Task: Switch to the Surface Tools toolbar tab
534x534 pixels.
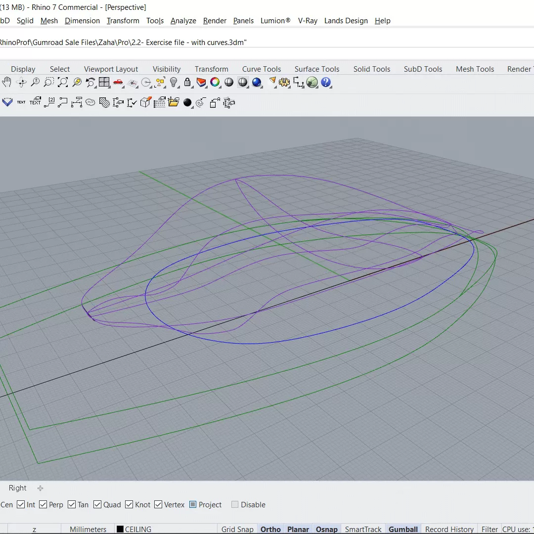Action: (x=317, y=69)
